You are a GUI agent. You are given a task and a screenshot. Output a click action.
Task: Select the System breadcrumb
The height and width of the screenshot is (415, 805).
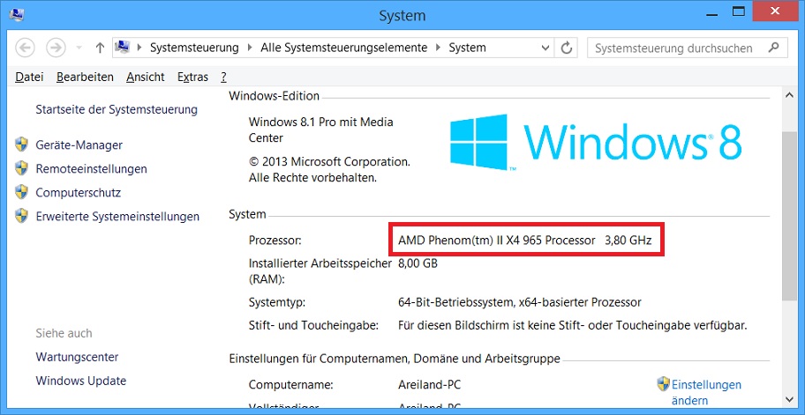467,48
